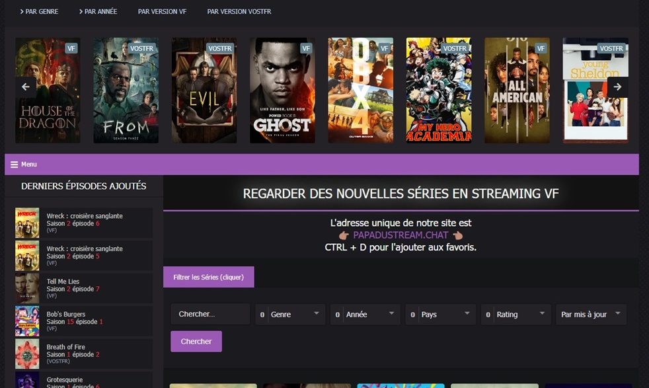Screen dimensions: 649x388
Task: Focus the Chercher... search field
Action: pyautogui.click(x=210, y=314)
